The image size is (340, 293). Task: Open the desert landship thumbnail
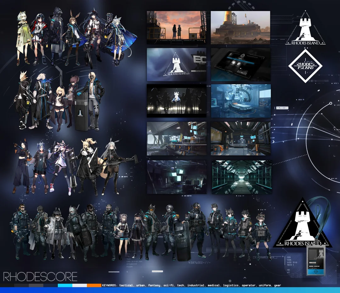[x=241, y=28]
